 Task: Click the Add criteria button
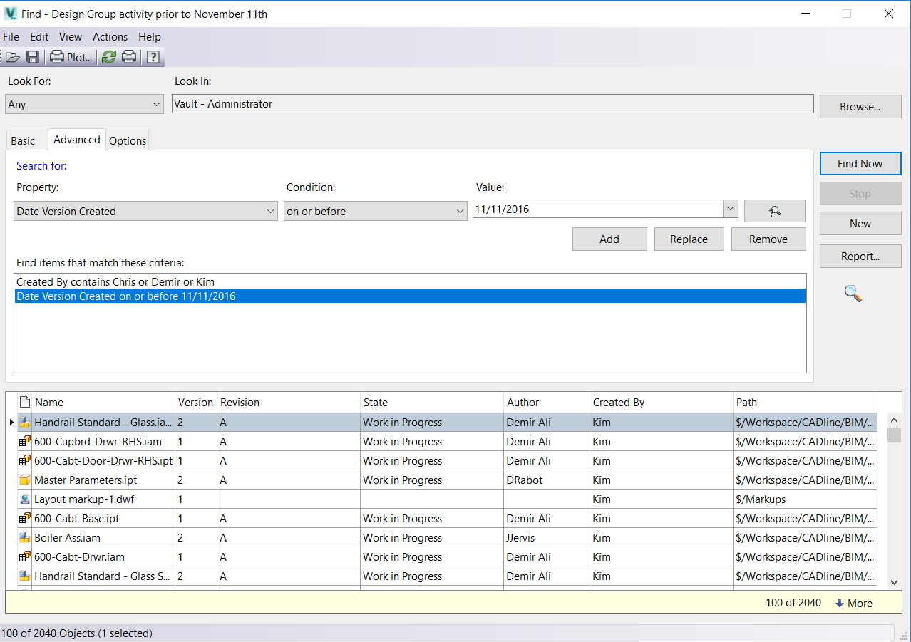coord(609,239)
